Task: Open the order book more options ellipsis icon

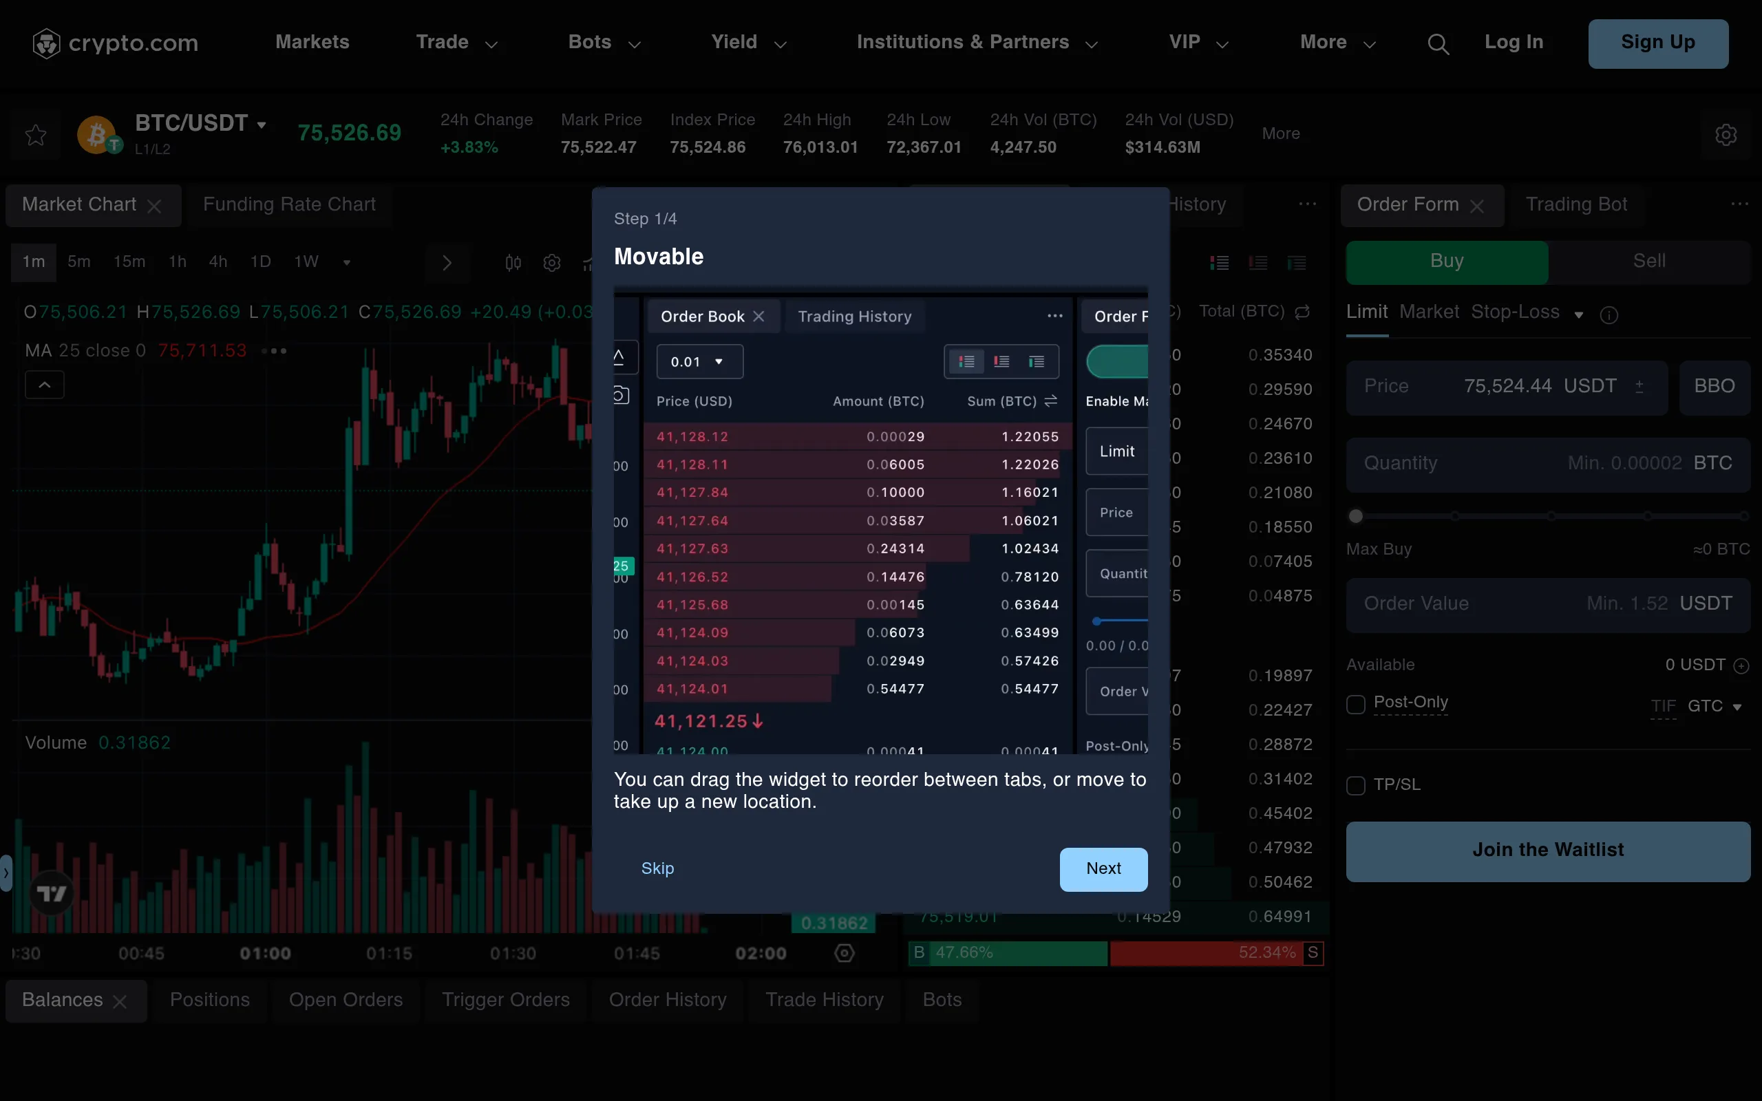Action: 1054,316
